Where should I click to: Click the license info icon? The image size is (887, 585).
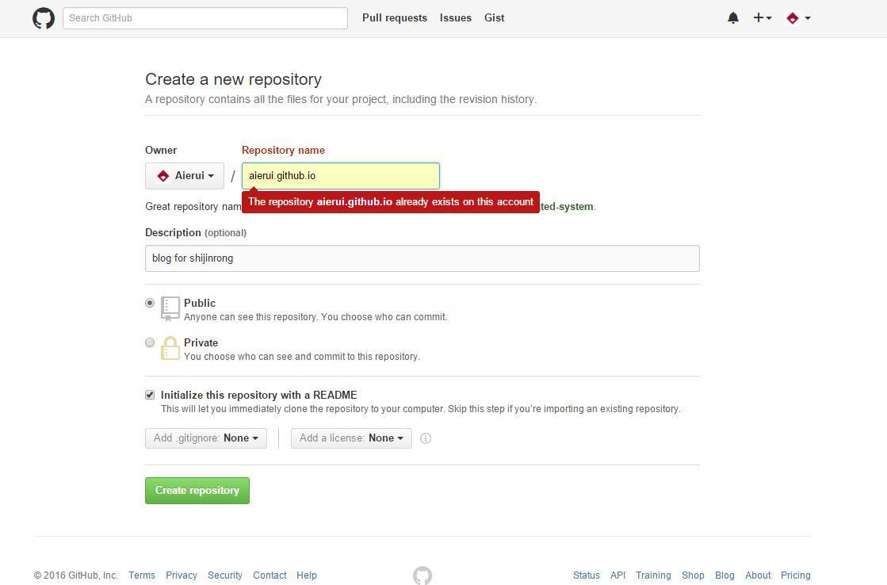426,438
